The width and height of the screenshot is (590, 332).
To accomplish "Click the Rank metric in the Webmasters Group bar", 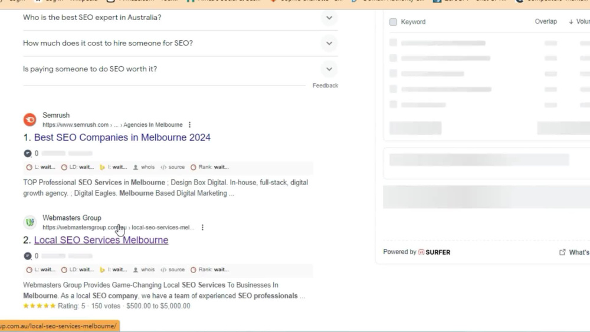I will [209, 270].
